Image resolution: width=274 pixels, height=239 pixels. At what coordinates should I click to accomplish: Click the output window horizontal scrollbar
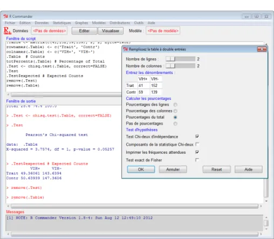tap(134, 206)
